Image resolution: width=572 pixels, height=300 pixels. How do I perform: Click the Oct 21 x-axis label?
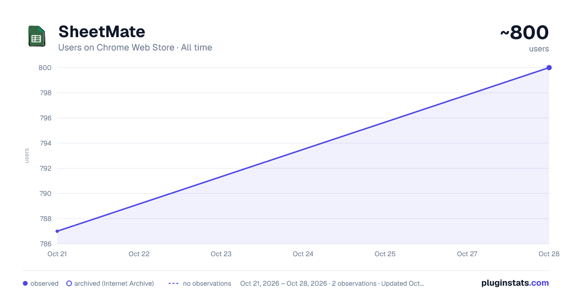pos(57,254)
